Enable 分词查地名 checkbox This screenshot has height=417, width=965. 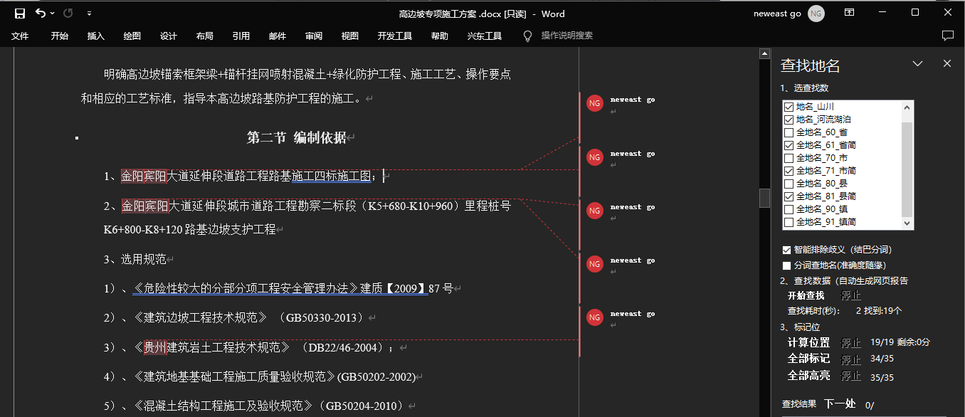click(x=786, y=265)
